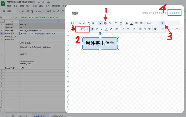Click the font size field showing 27
This screenshot has height=117, width=186.
(82, 29)
